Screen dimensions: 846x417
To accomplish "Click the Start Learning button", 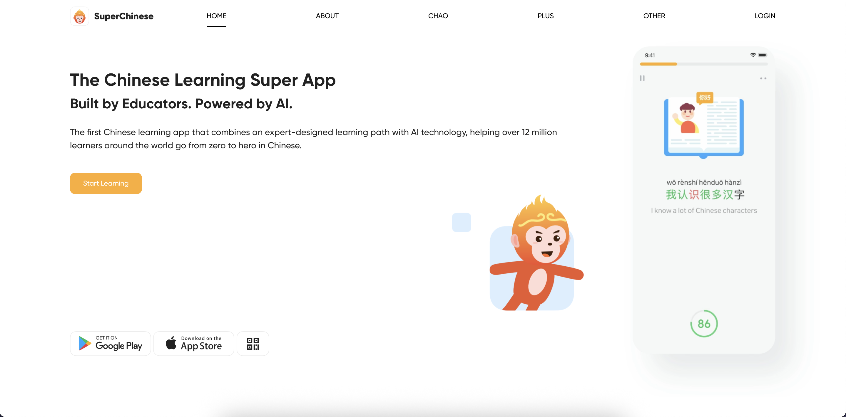I will tap(106, 183).
